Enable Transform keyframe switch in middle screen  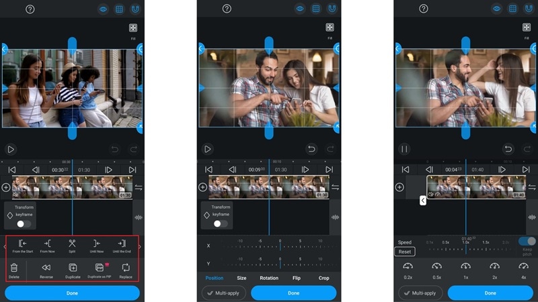tap(220, 224)
